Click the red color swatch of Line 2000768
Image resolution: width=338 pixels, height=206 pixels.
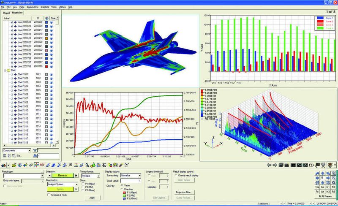(46, 66)
